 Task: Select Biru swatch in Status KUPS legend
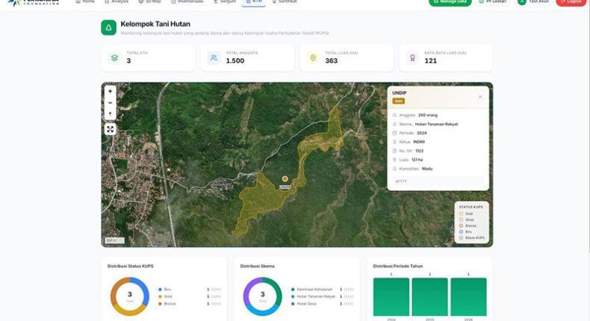coord(462,232)
